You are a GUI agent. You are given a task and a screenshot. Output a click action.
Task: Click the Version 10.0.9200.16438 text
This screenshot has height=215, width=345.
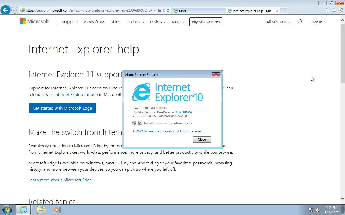[x=150, y=108]
